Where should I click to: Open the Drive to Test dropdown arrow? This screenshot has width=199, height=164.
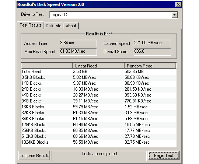[x=175, y=15]
